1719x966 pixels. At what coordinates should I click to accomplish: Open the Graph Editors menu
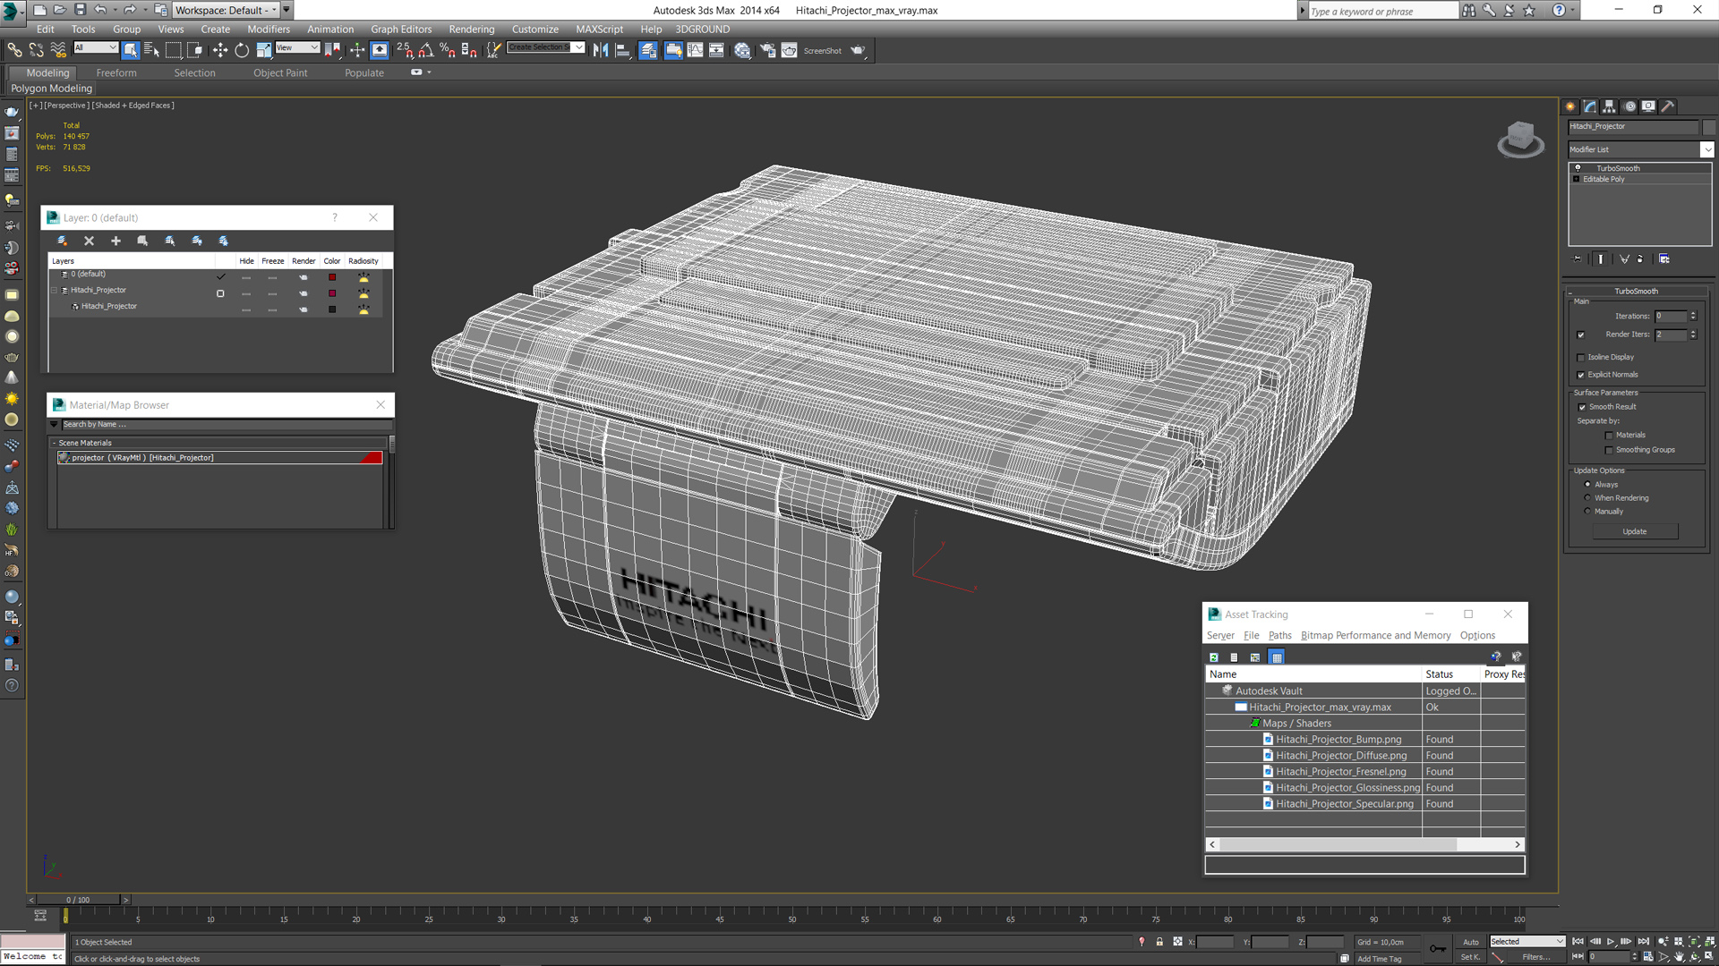pos(401,30)
